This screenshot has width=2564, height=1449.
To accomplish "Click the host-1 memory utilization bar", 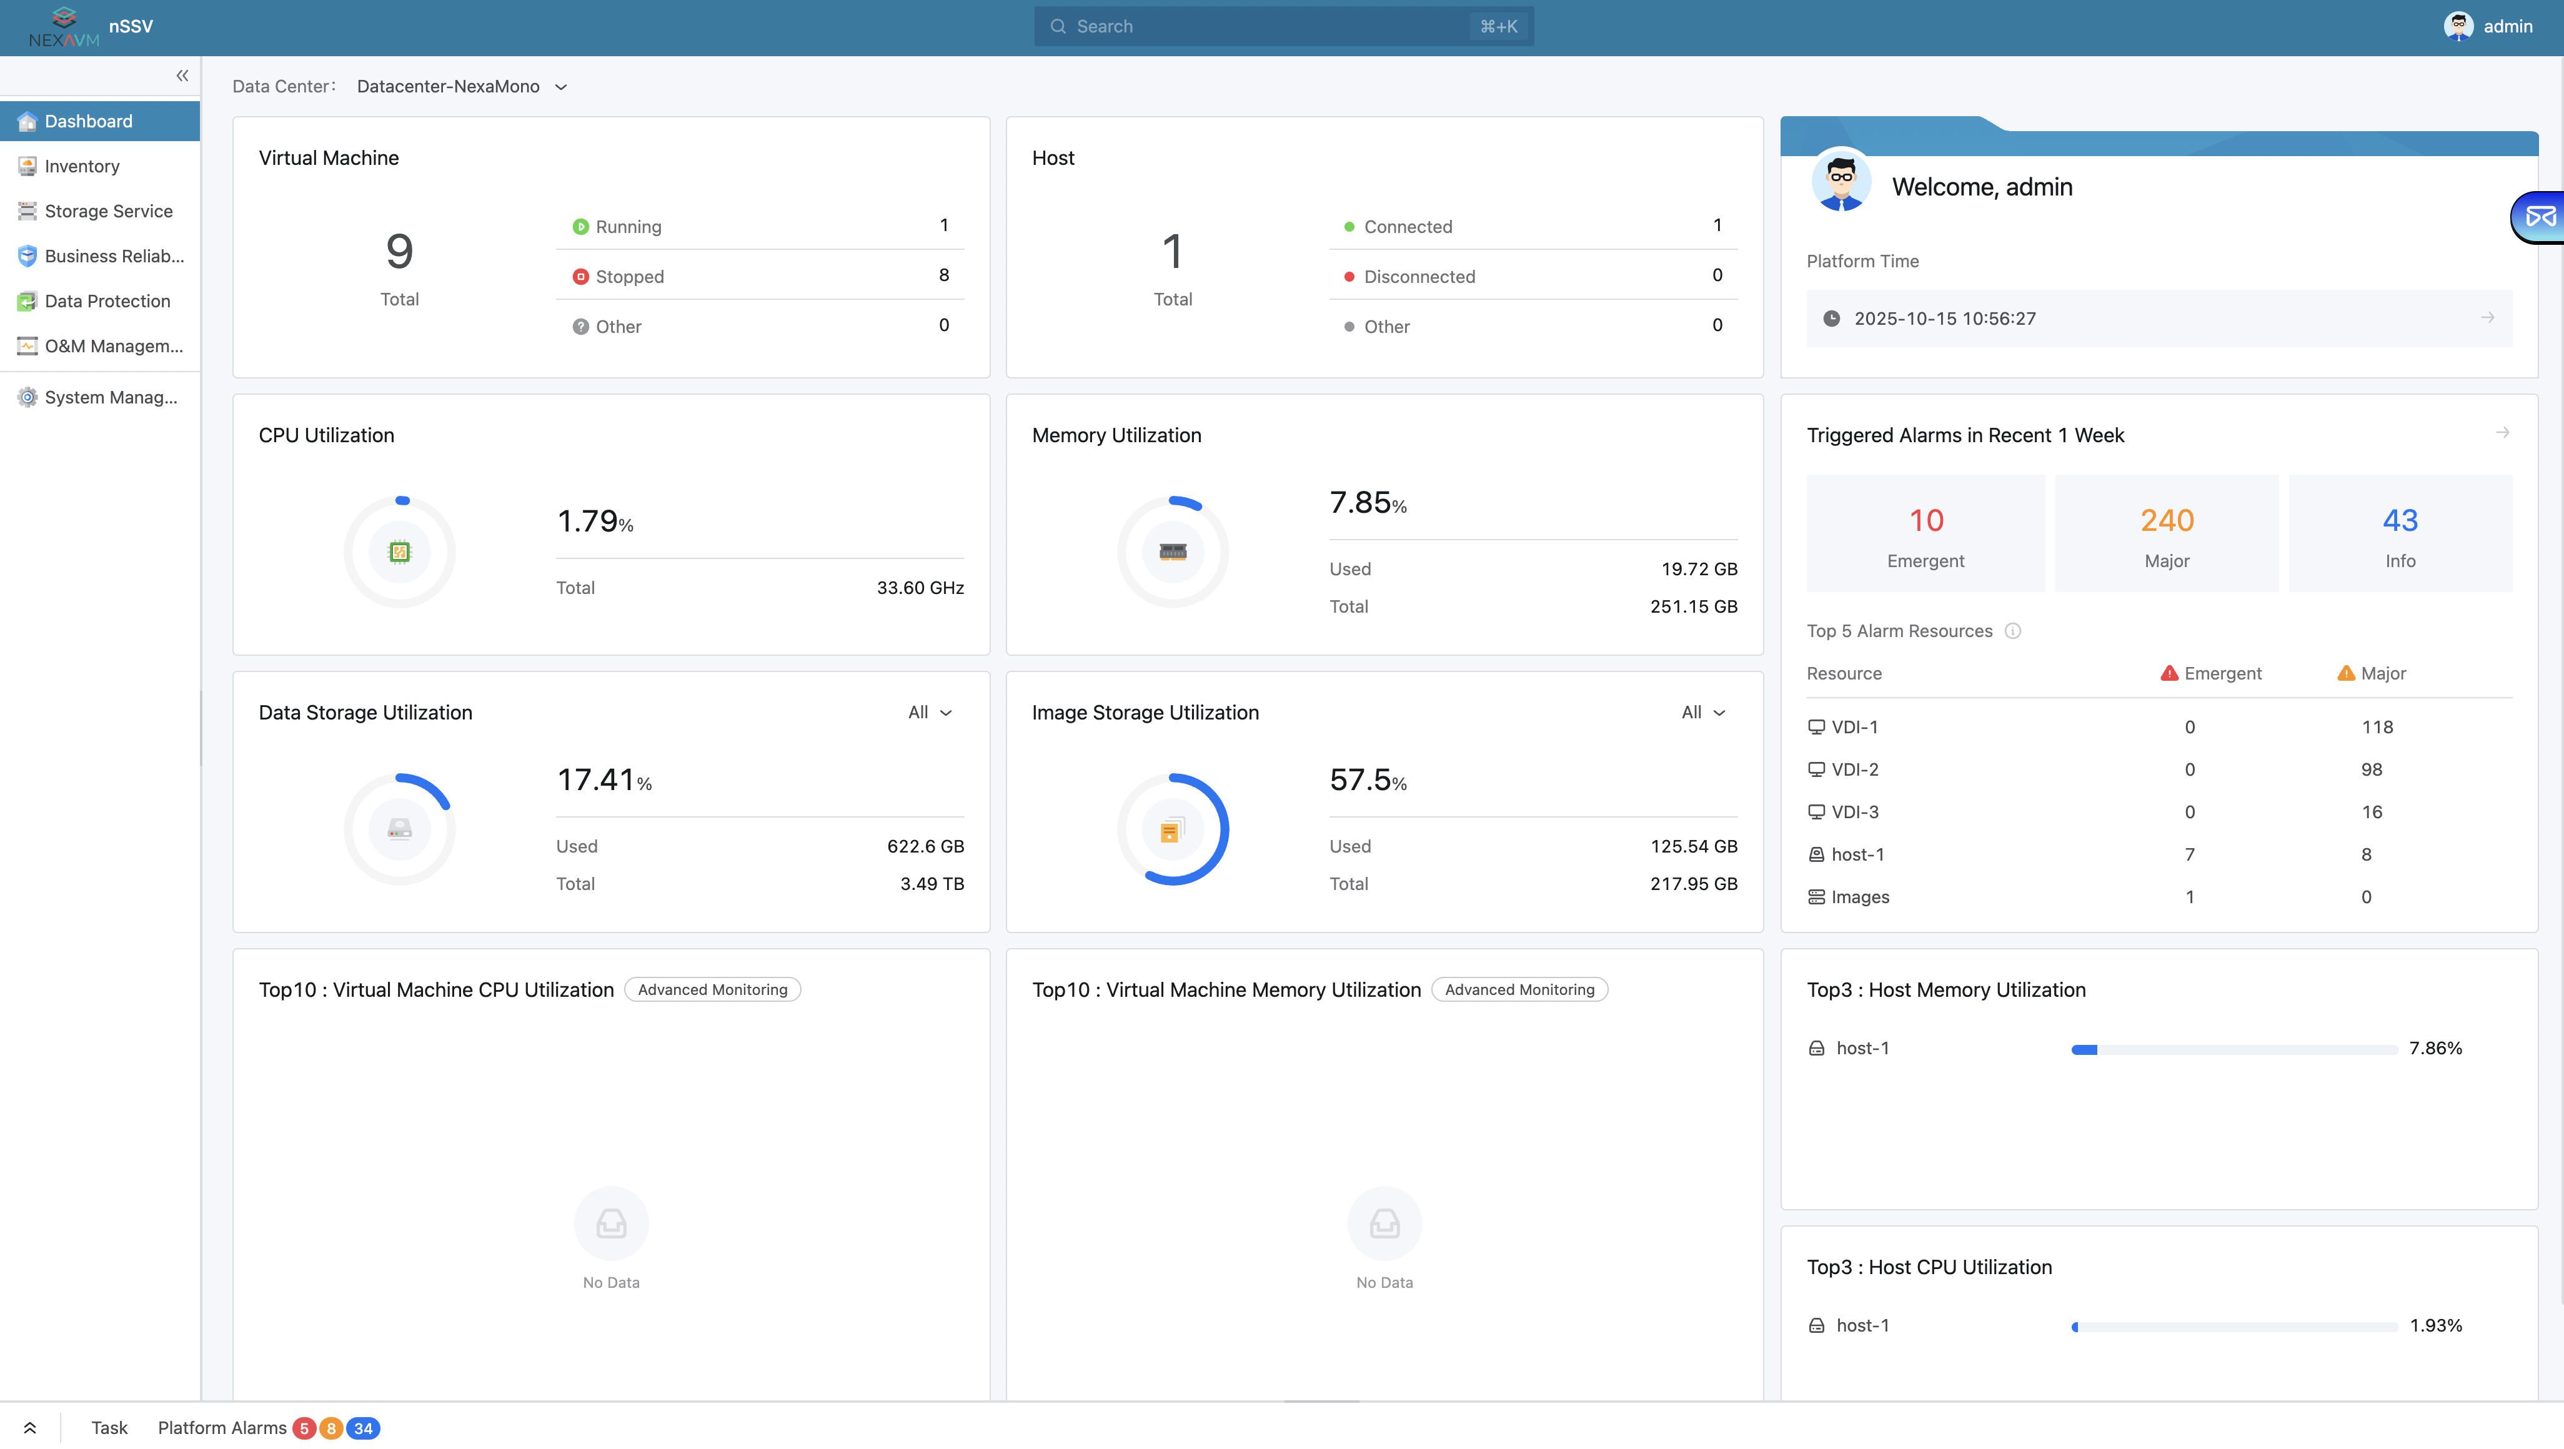I will pyautogui.click(x=2234, y=1049).
